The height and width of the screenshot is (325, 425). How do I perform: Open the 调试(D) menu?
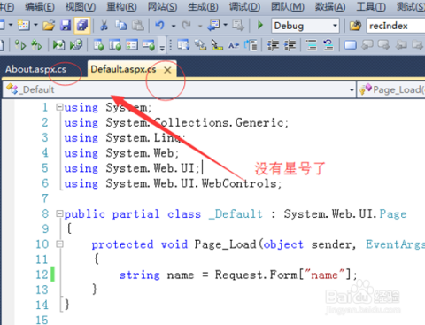244,6
